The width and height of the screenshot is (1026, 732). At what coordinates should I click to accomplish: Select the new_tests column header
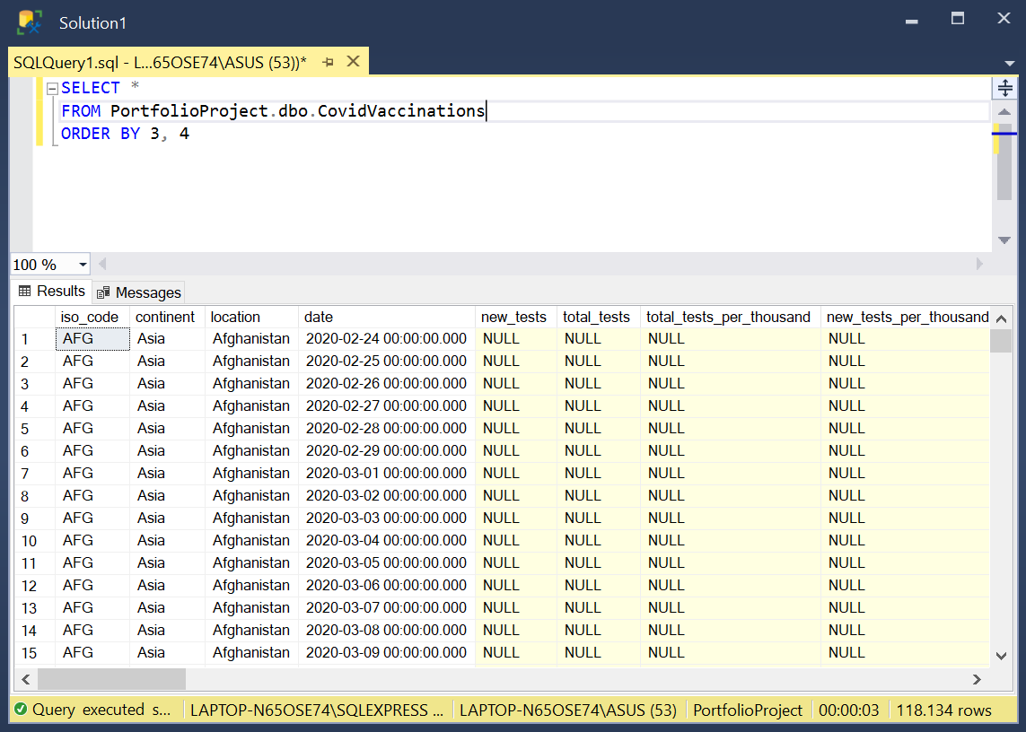(x=515, y=318)
